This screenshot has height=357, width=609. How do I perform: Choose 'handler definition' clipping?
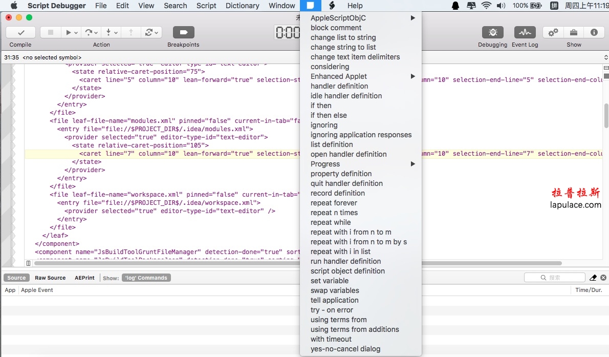coord(361,86)
